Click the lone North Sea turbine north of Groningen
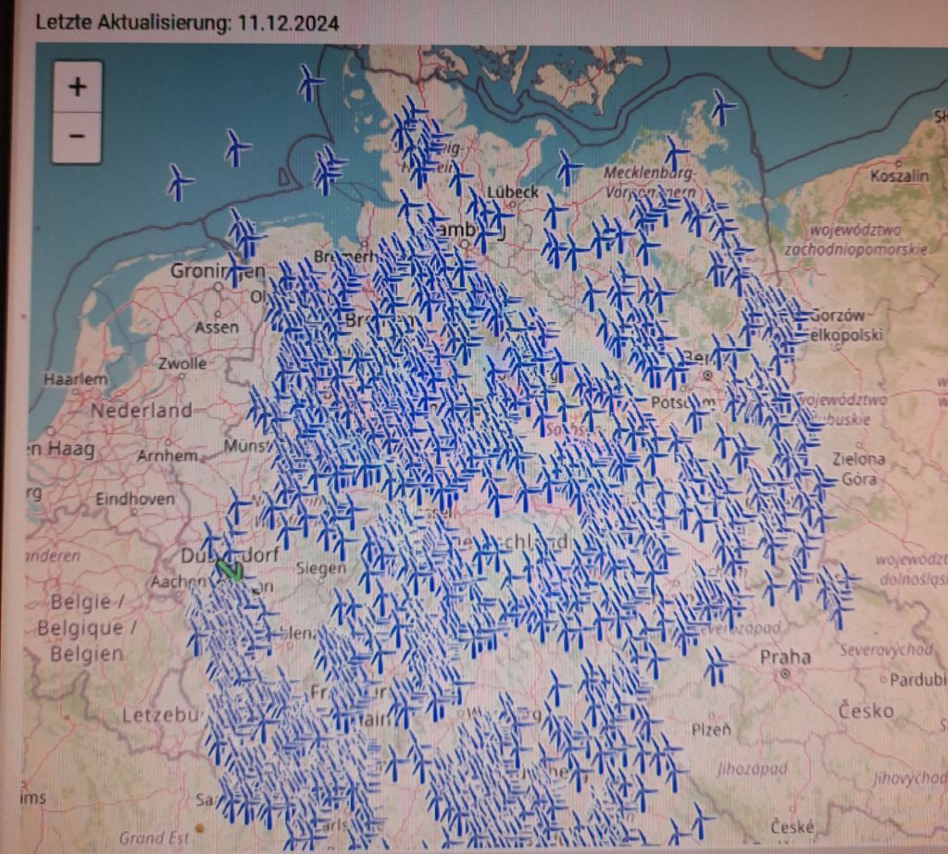This screenshot has width=948, height=854. 237,147
